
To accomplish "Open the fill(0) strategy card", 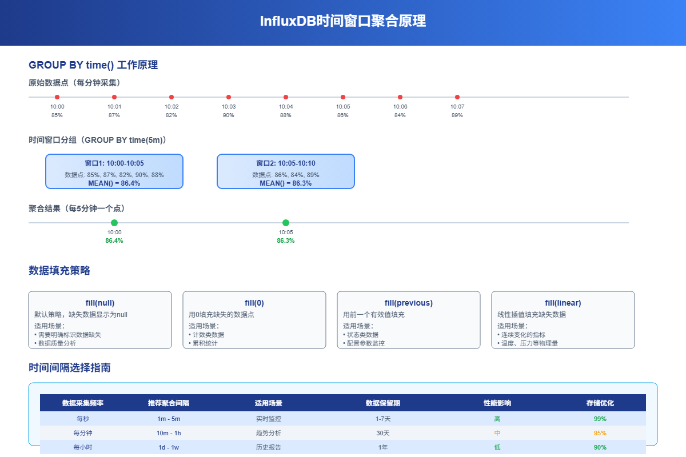I will point(254,320).
